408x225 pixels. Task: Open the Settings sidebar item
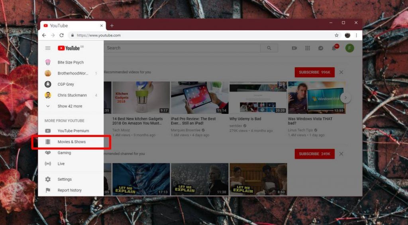click(x=64, y=179)
